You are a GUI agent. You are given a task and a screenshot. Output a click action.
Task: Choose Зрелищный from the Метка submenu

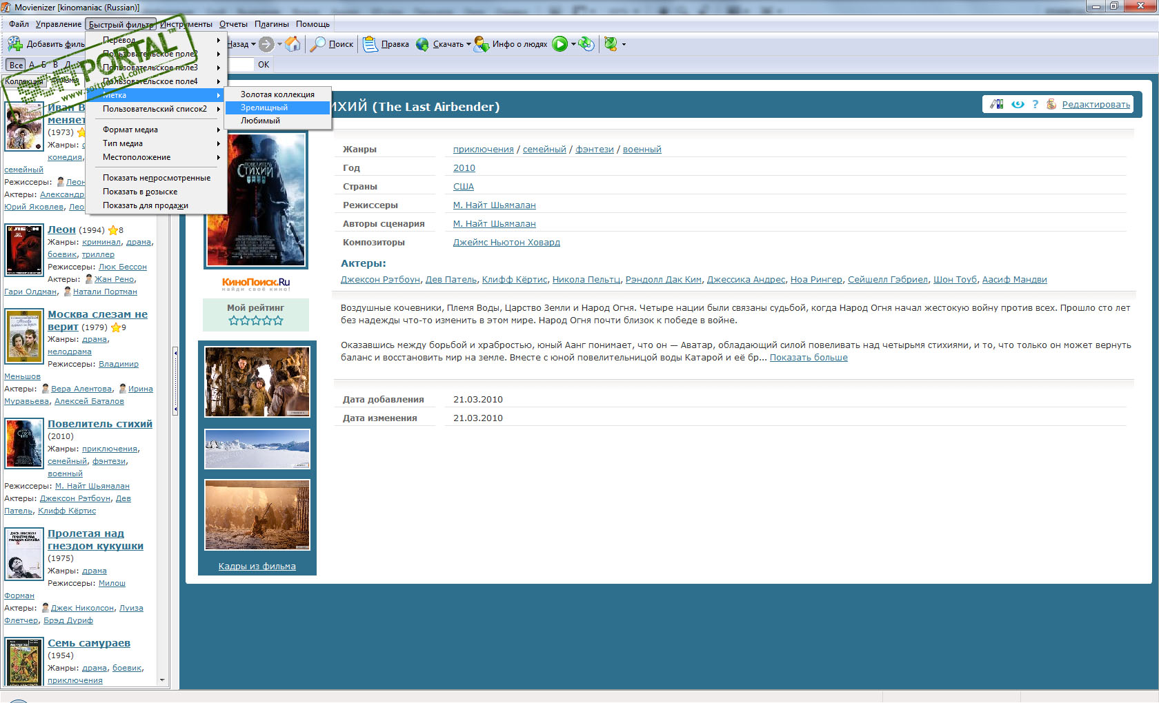point(278,108)
